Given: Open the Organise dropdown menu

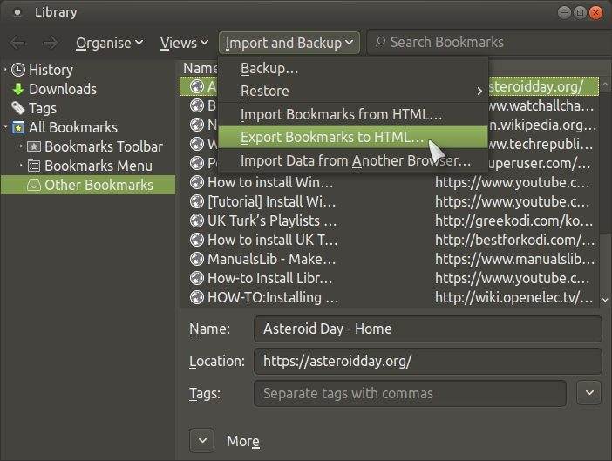Looking at the screenshot, I should click(109, 43).
